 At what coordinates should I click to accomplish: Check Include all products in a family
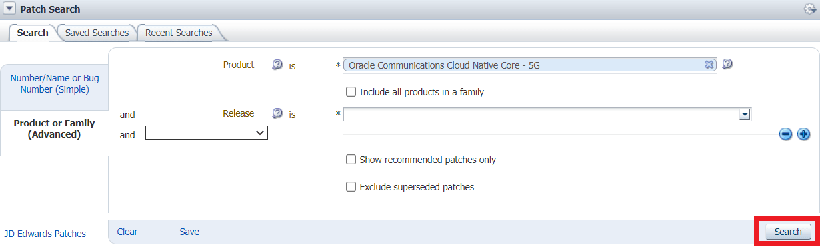tap(351, 92)
